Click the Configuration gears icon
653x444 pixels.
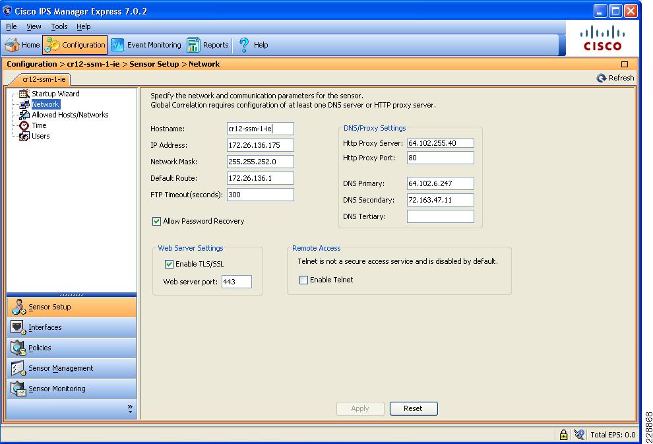52,45
